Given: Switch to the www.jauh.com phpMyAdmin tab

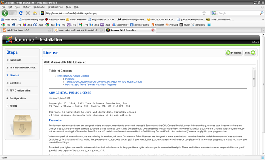Looking at the screenshot, I should tap(78, 30).
